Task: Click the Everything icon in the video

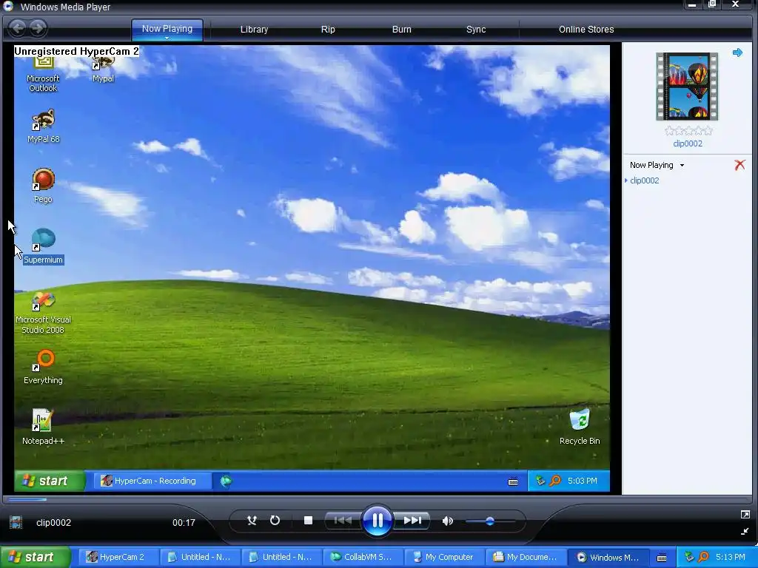Action: [43, 367]
